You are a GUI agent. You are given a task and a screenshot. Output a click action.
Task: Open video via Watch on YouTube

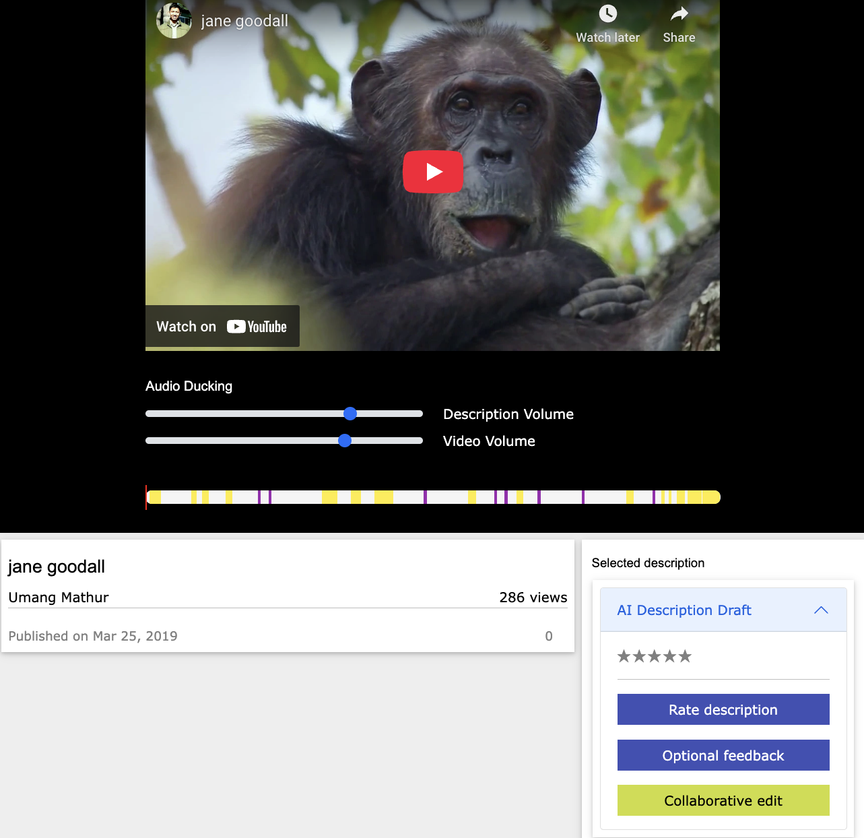point(222,327)
